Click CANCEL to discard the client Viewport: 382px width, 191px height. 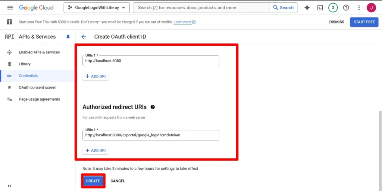(x=118, y=181)
